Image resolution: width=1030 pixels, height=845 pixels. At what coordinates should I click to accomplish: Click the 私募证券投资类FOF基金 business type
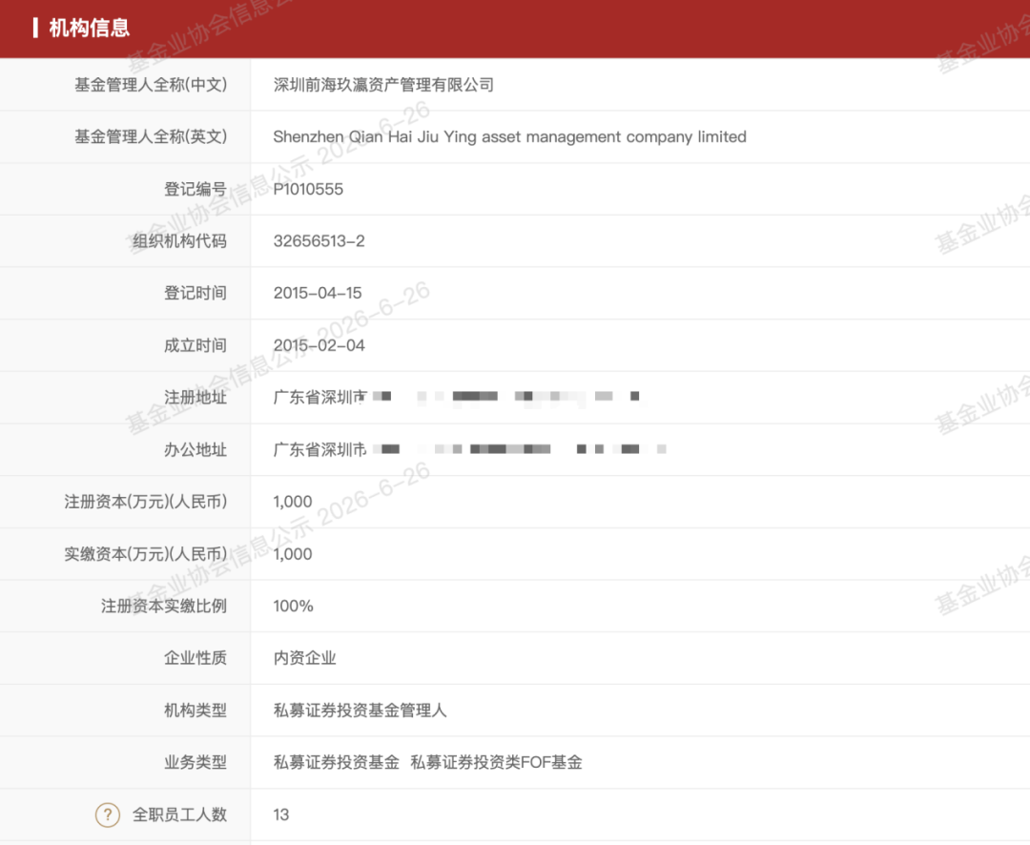[497, 762]
